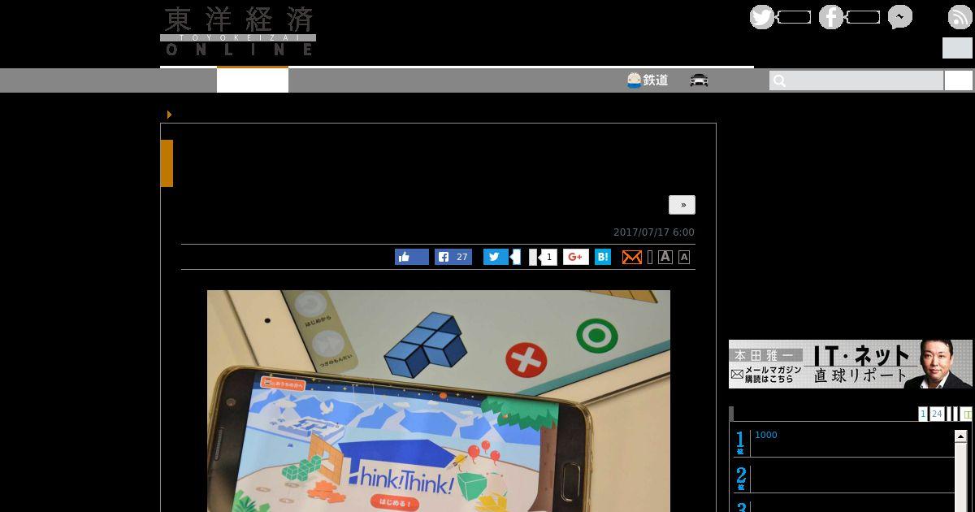Click the share counter showing 1
The image size is (975, 512).
click(x=548, y=258)
